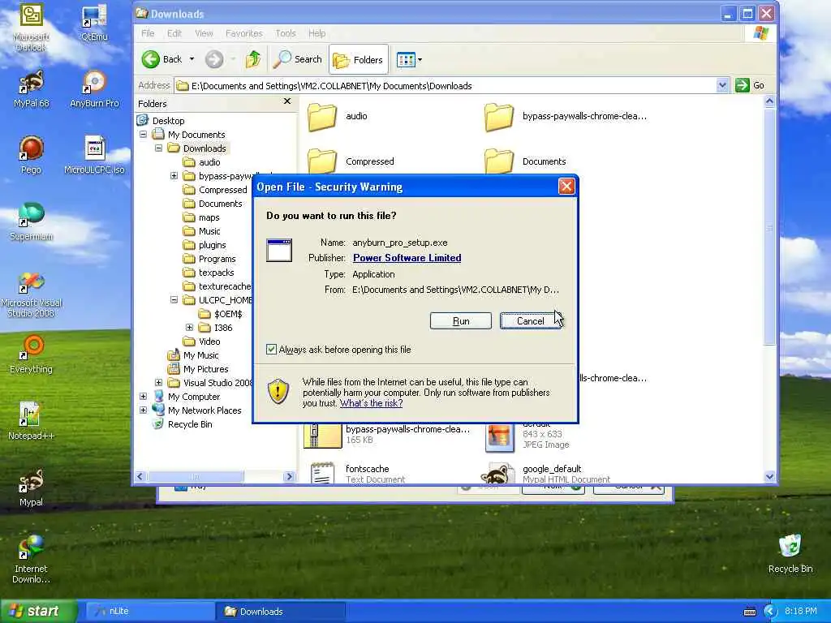Select the 843 x 633 JPEG image
831x623 pixels.
click(527, 437)
